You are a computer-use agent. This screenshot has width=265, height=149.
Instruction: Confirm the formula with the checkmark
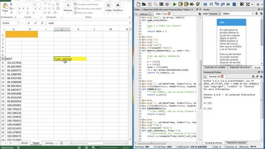[36, 23]
